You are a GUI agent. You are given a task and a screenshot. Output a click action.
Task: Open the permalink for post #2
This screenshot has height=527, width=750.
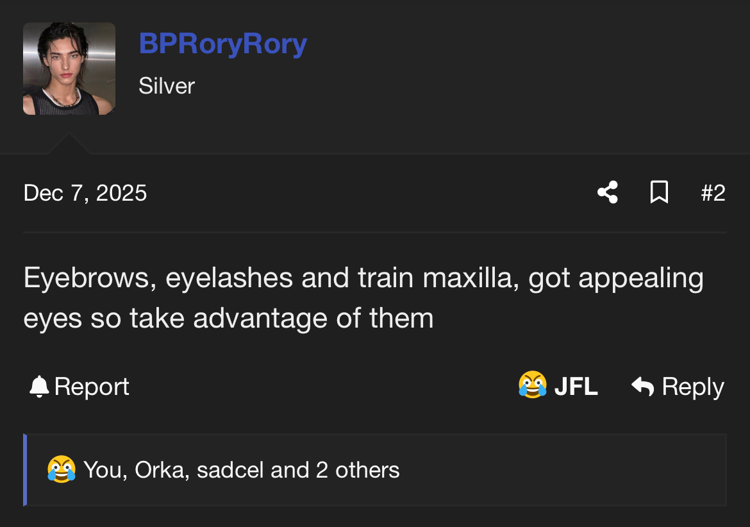(x=713, y=193)
